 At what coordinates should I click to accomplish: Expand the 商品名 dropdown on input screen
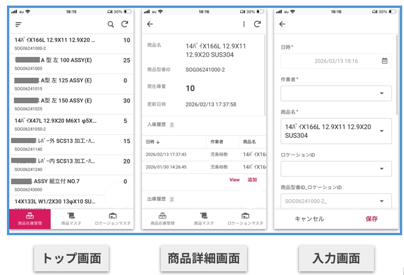(x=382, y=131)
